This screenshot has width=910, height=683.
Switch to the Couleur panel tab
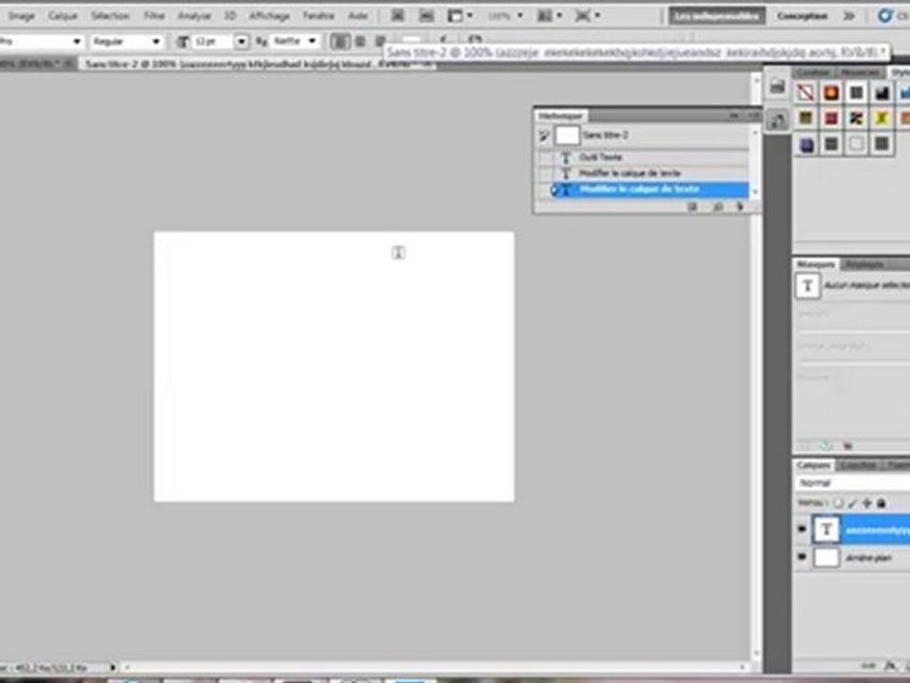(x=813, y=72)
